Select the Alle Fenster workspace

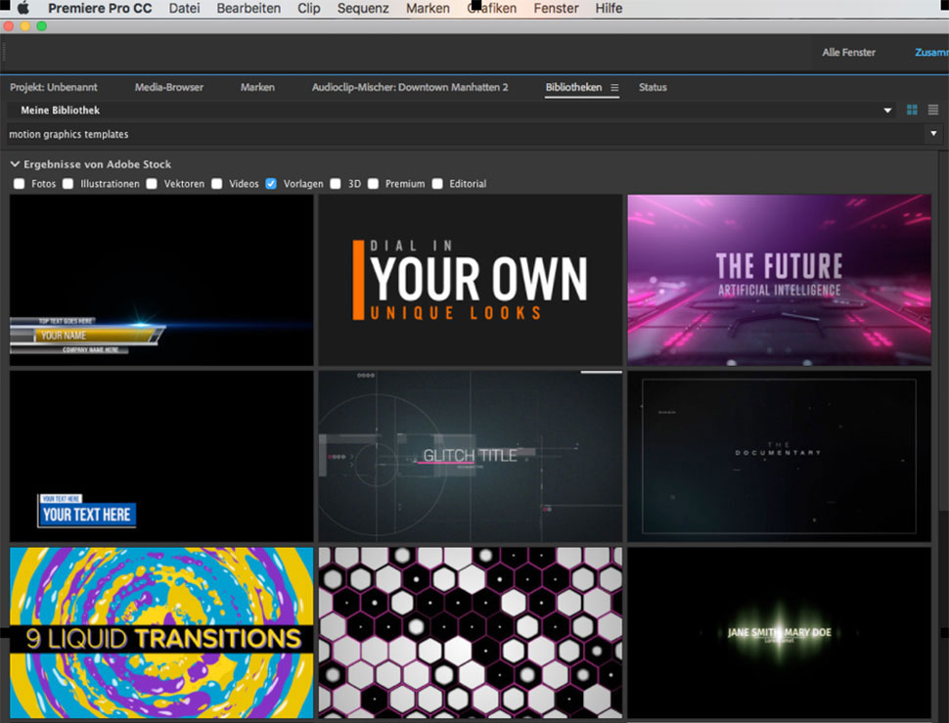[848, 53]
